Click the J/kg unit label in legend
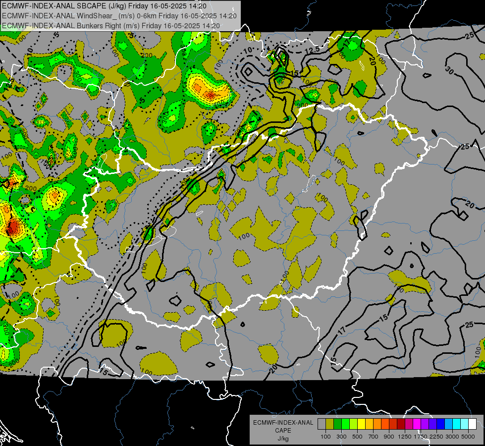 coord(283,439)
